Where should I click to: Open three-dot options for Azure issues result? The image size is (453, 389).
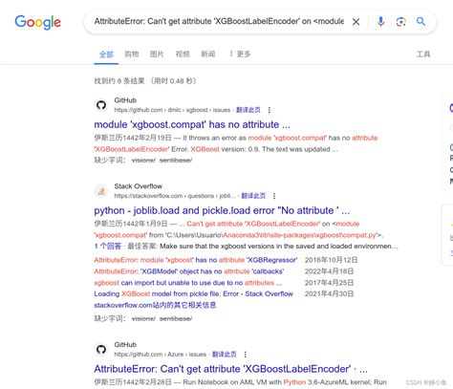(x=245, y=355)
